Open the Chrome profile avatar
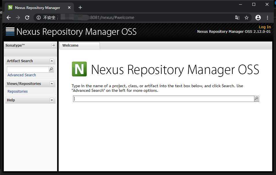 (x=258, y=18)
